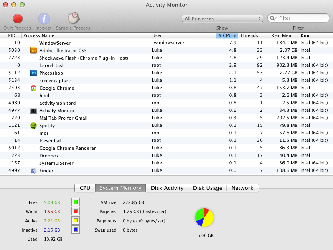333x250 pixels.
Task: Click the red Wired memory color swatch
Action: pos(76,211)
